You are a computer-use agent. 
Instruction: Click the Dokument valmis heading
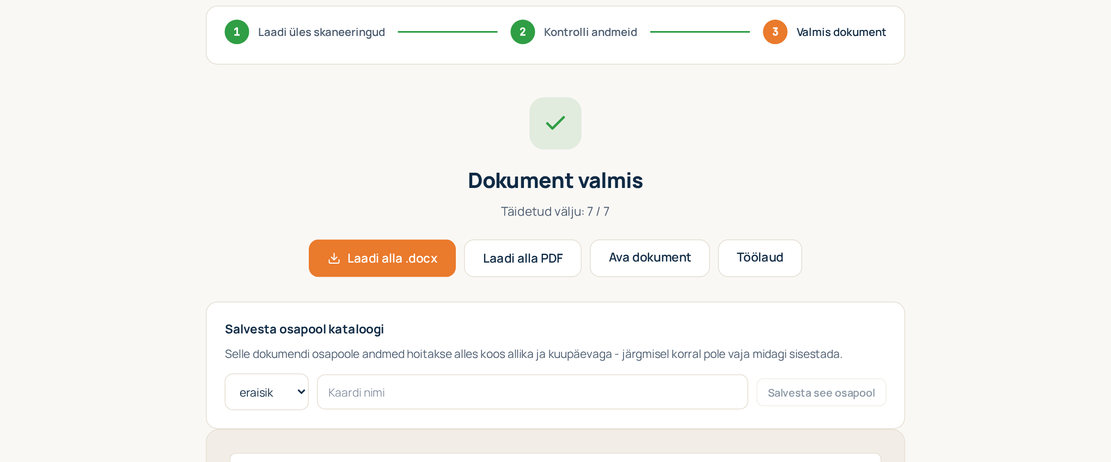[555, 180]
